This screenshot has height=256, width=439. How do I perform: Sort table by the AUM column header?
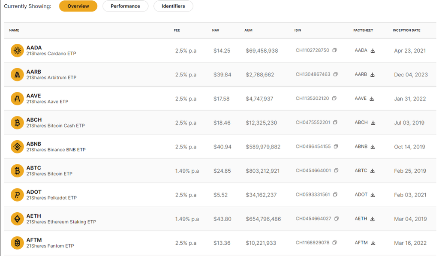click(x=248, y=30)
